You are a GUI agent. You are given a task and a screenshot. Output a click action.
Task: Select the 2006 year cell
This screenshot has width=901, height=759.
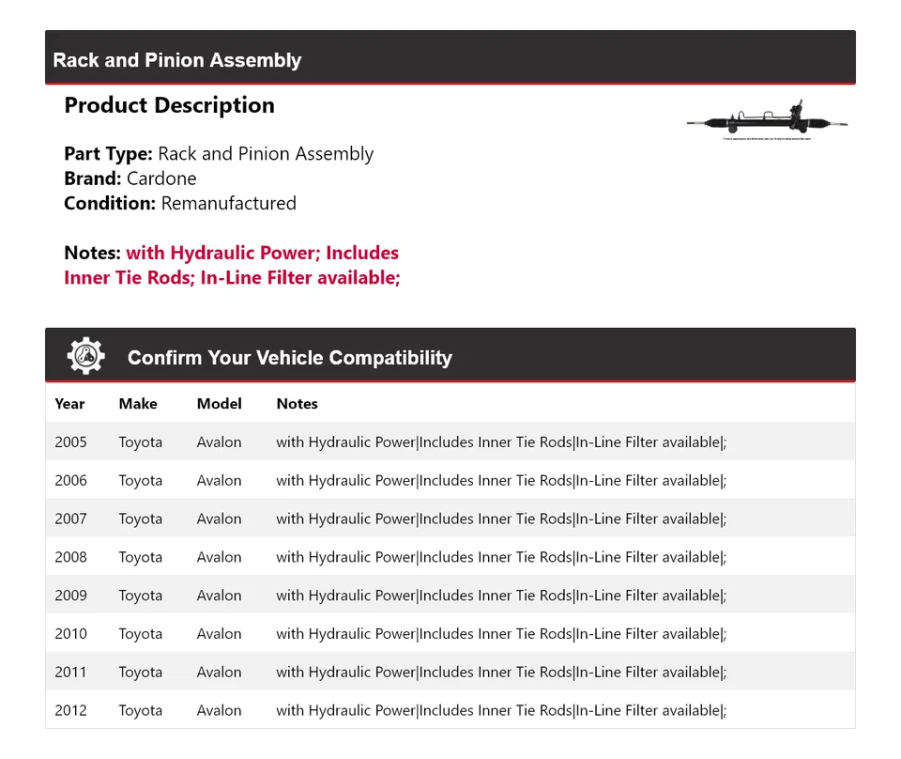[x=70, y=481]
